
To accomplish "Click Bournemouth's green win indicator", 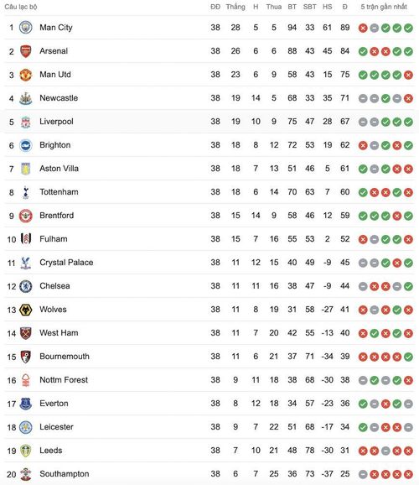I will 408,357.
